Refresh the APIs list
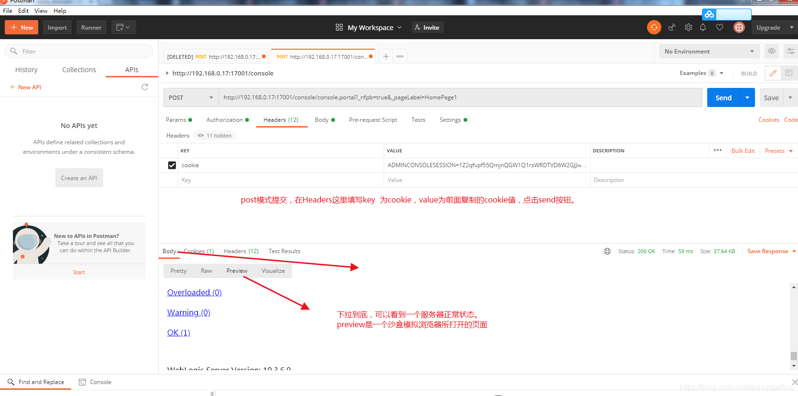 click(145, 87)
